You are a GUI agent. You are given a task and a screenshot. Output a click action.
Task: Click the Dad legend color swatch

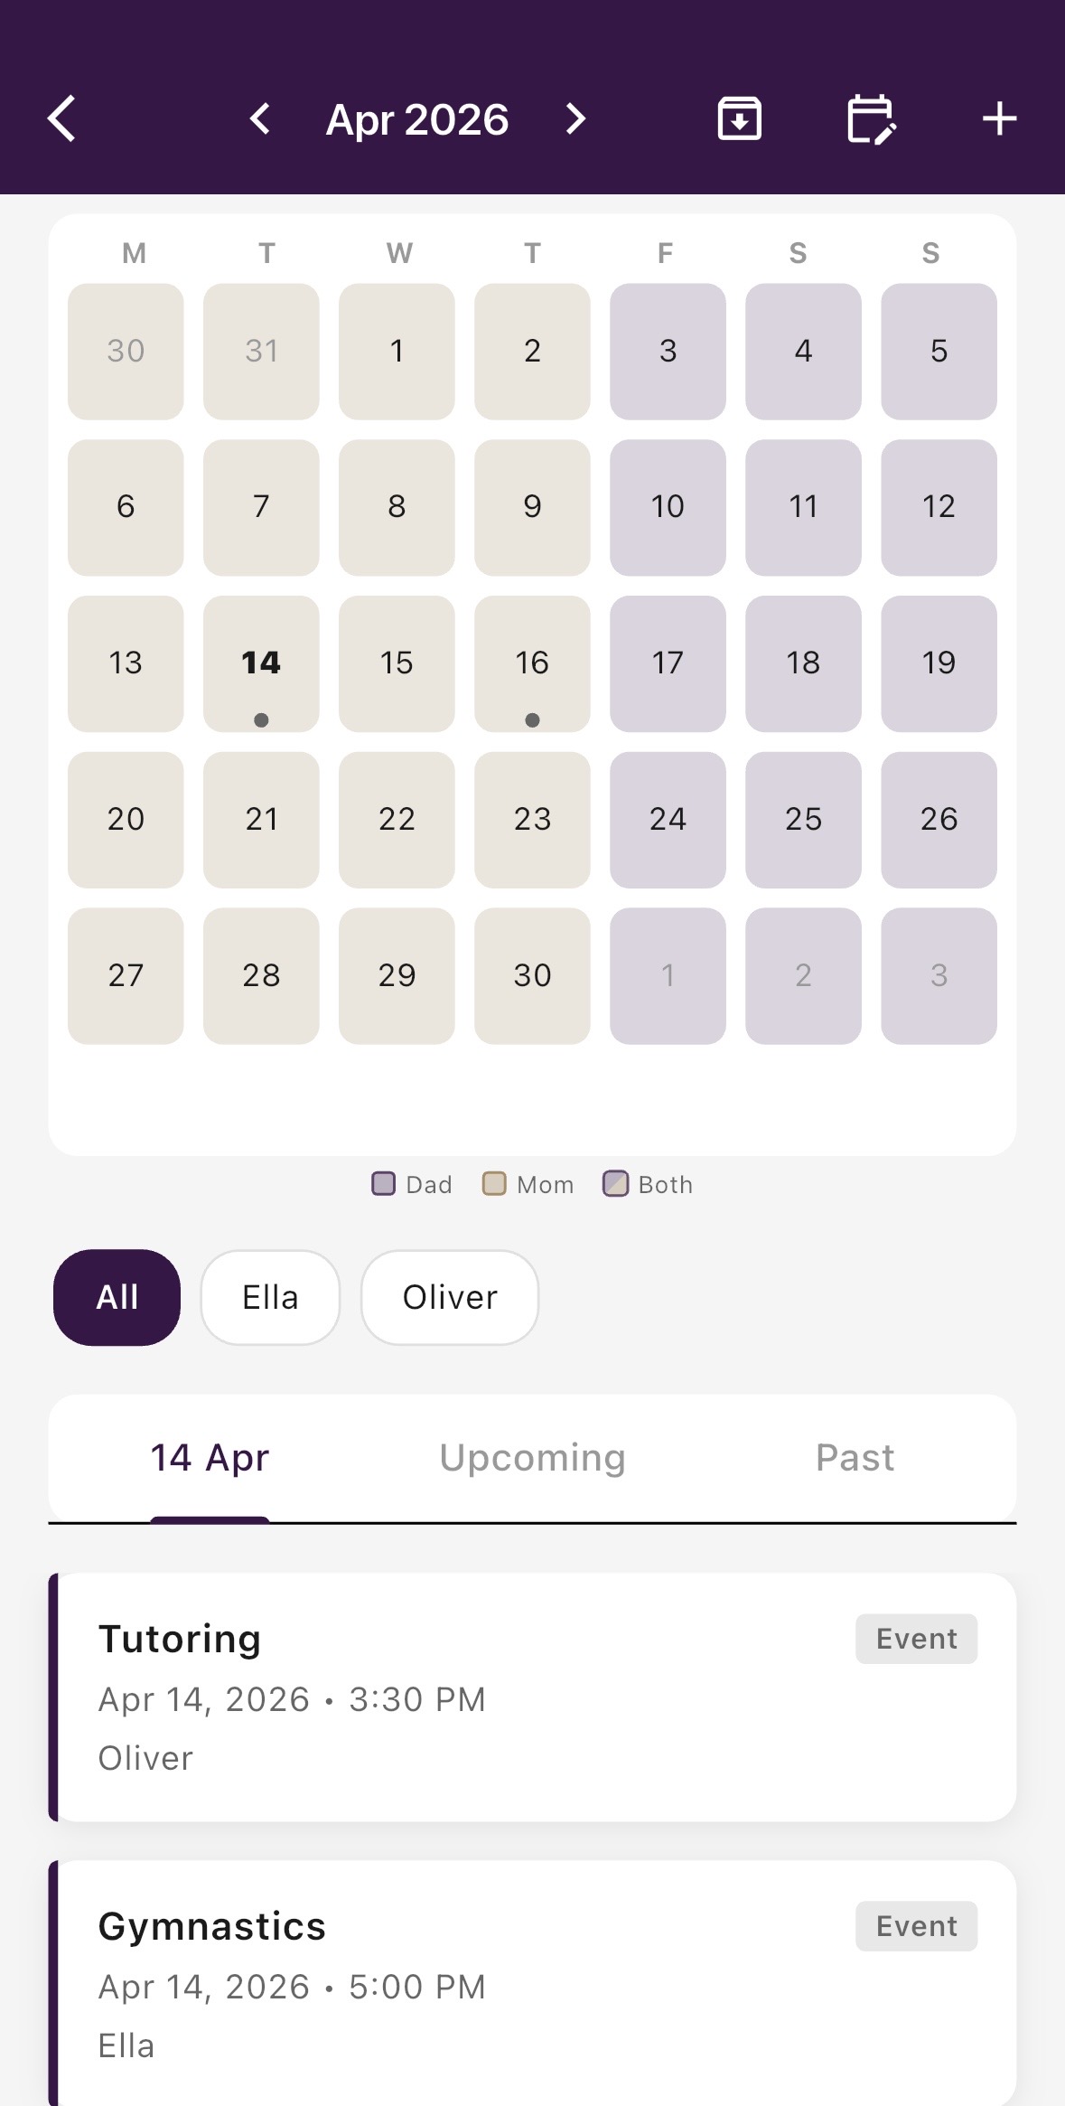[x=384, y=1184]
